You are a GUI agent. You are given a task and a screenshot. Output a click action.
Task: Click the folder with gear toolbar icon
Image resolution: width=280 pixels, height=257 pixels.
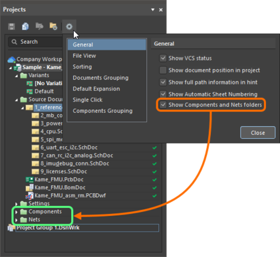click(53, 27)
